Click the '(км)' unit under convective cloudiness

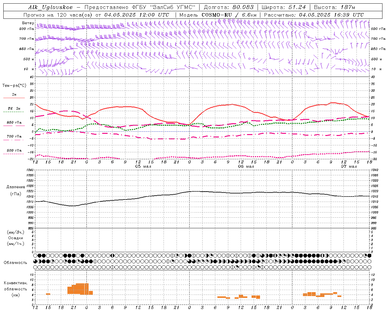click(16, 295)
